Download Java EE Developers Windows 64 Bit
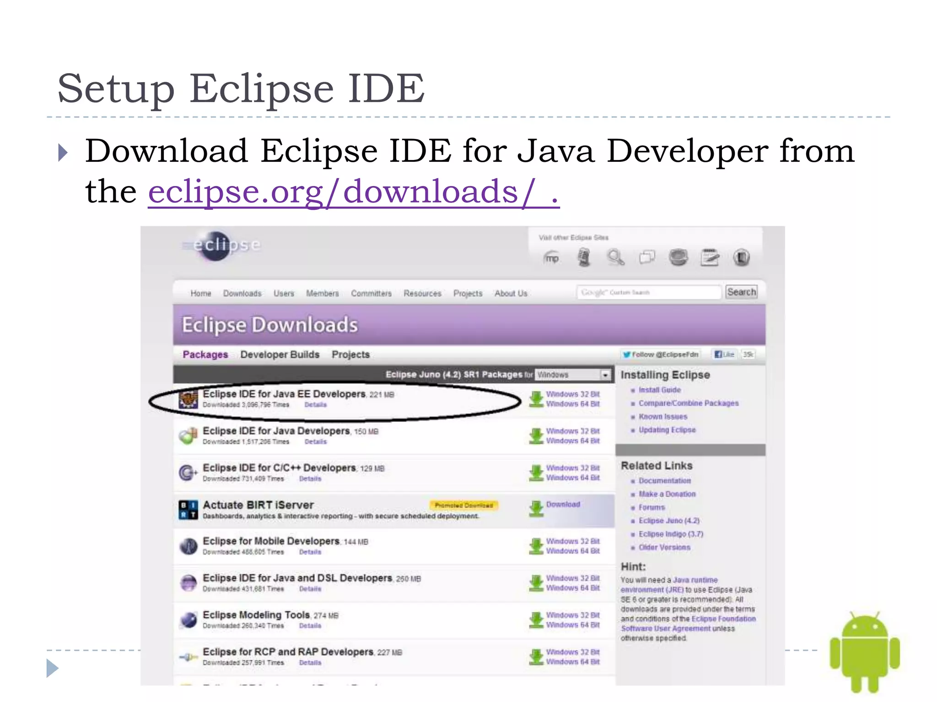The width and height of the screenshot is (937, 702). click(572, 404)
